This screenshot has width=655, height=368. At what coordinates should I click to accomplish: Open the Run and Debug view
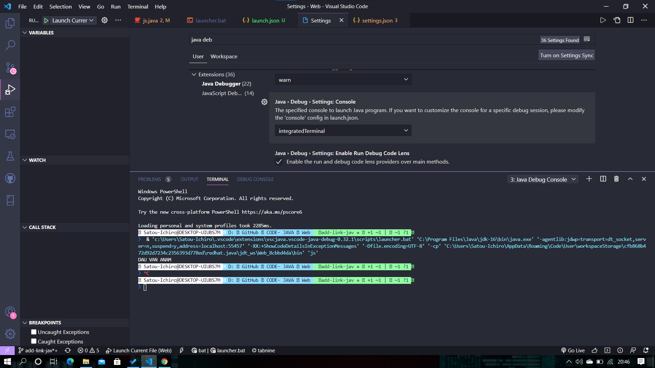10,90
